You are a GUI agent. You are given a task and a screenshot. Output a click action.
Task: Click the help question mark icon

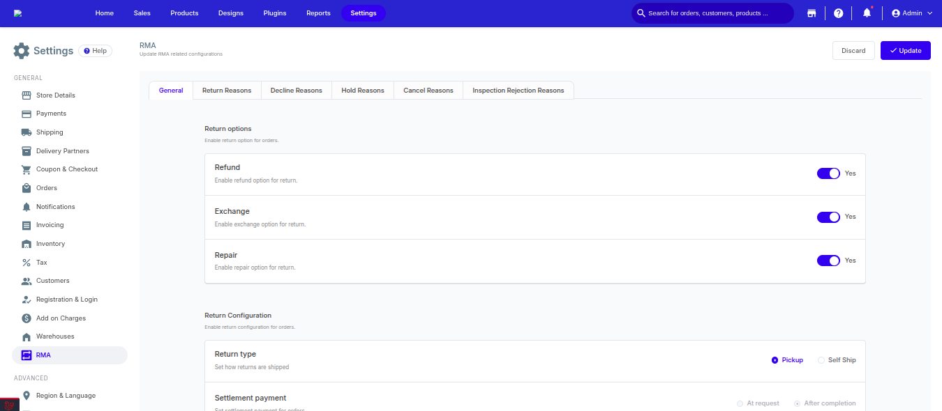coord(839,13)
